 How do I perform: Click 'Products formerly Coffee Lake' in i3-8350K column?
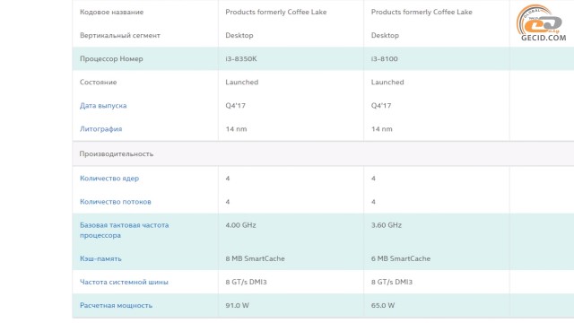tap(276, 12)
